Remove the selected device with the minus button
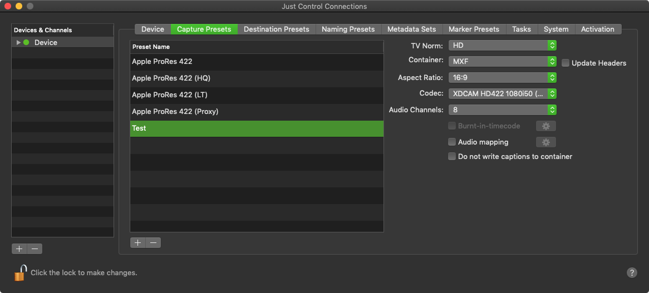Viewport: 649px width, 293px height. 35,249
